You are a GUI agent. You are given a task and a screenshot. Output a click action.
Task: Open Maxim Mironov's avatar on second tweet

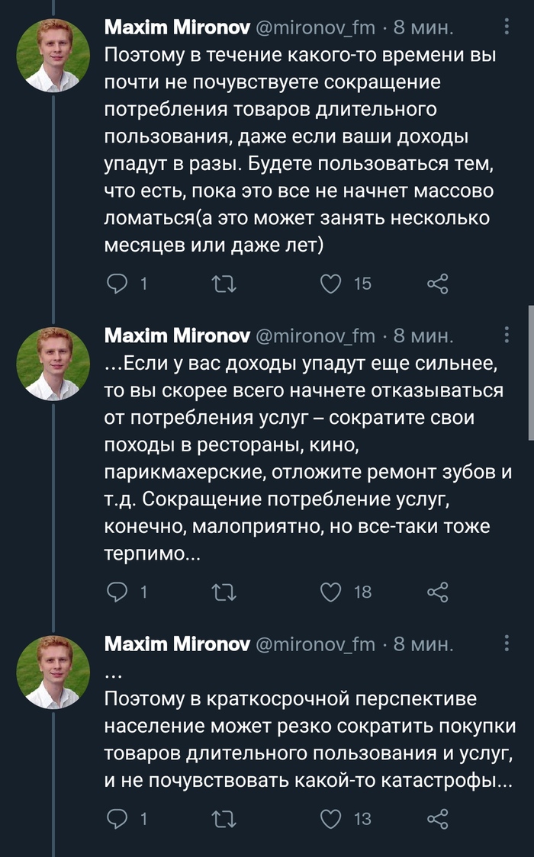click(x=53, y=364)
